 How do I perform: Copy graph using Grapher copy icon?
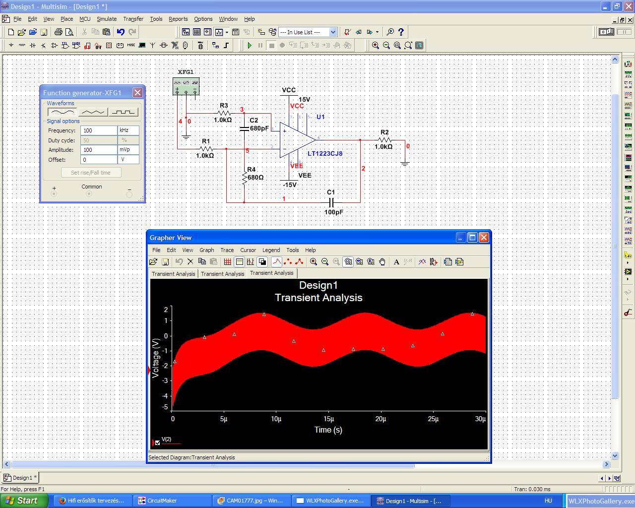click(202, 262)
